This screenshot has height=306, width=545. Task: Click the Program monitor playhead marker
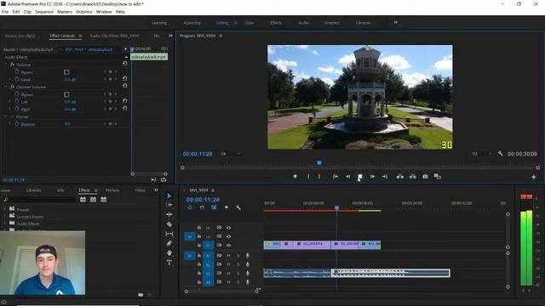[x=319, y=162]
